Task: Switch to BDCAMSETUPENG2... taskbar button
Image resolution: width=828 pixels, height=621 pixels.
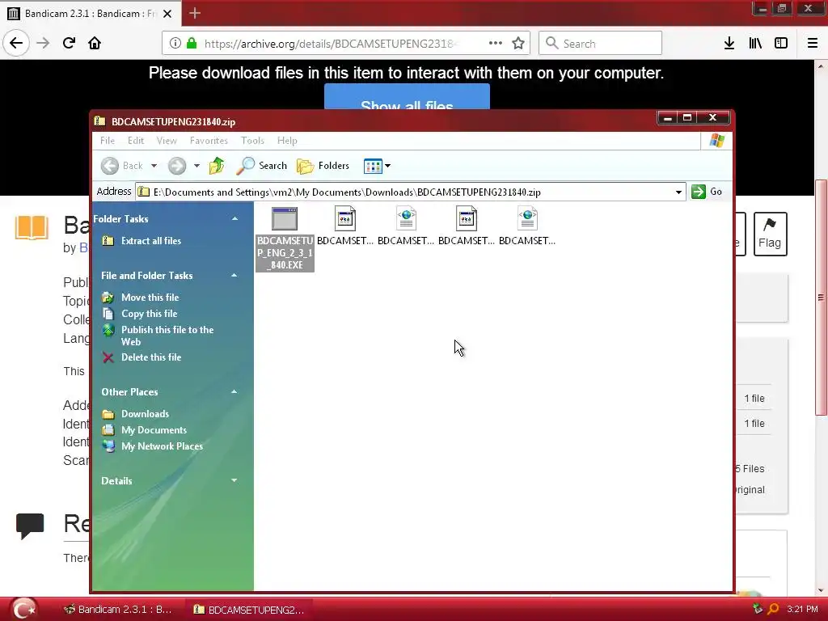Action: (250, 610)
